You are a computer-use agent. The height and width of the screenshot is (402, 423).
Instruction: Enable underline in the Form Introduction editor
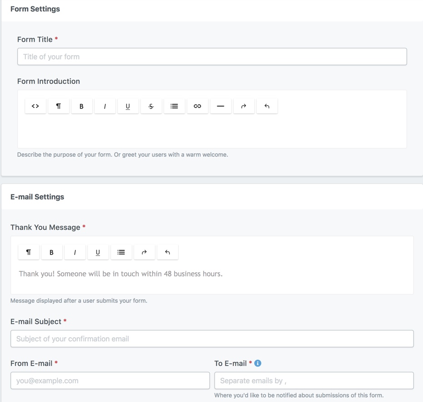[x=128, y=106]
